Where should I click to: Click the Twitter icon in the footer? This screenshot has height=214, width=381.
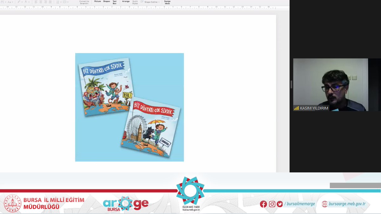click(x=279, y=204)
